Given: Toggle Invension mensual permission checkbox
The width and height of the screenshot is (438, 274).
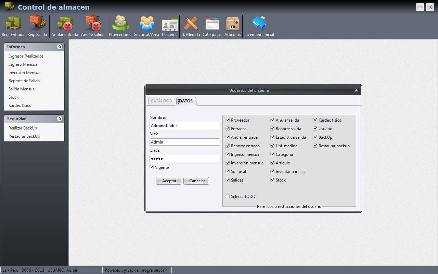Looking at the screenshot, I should click(228, 163).
